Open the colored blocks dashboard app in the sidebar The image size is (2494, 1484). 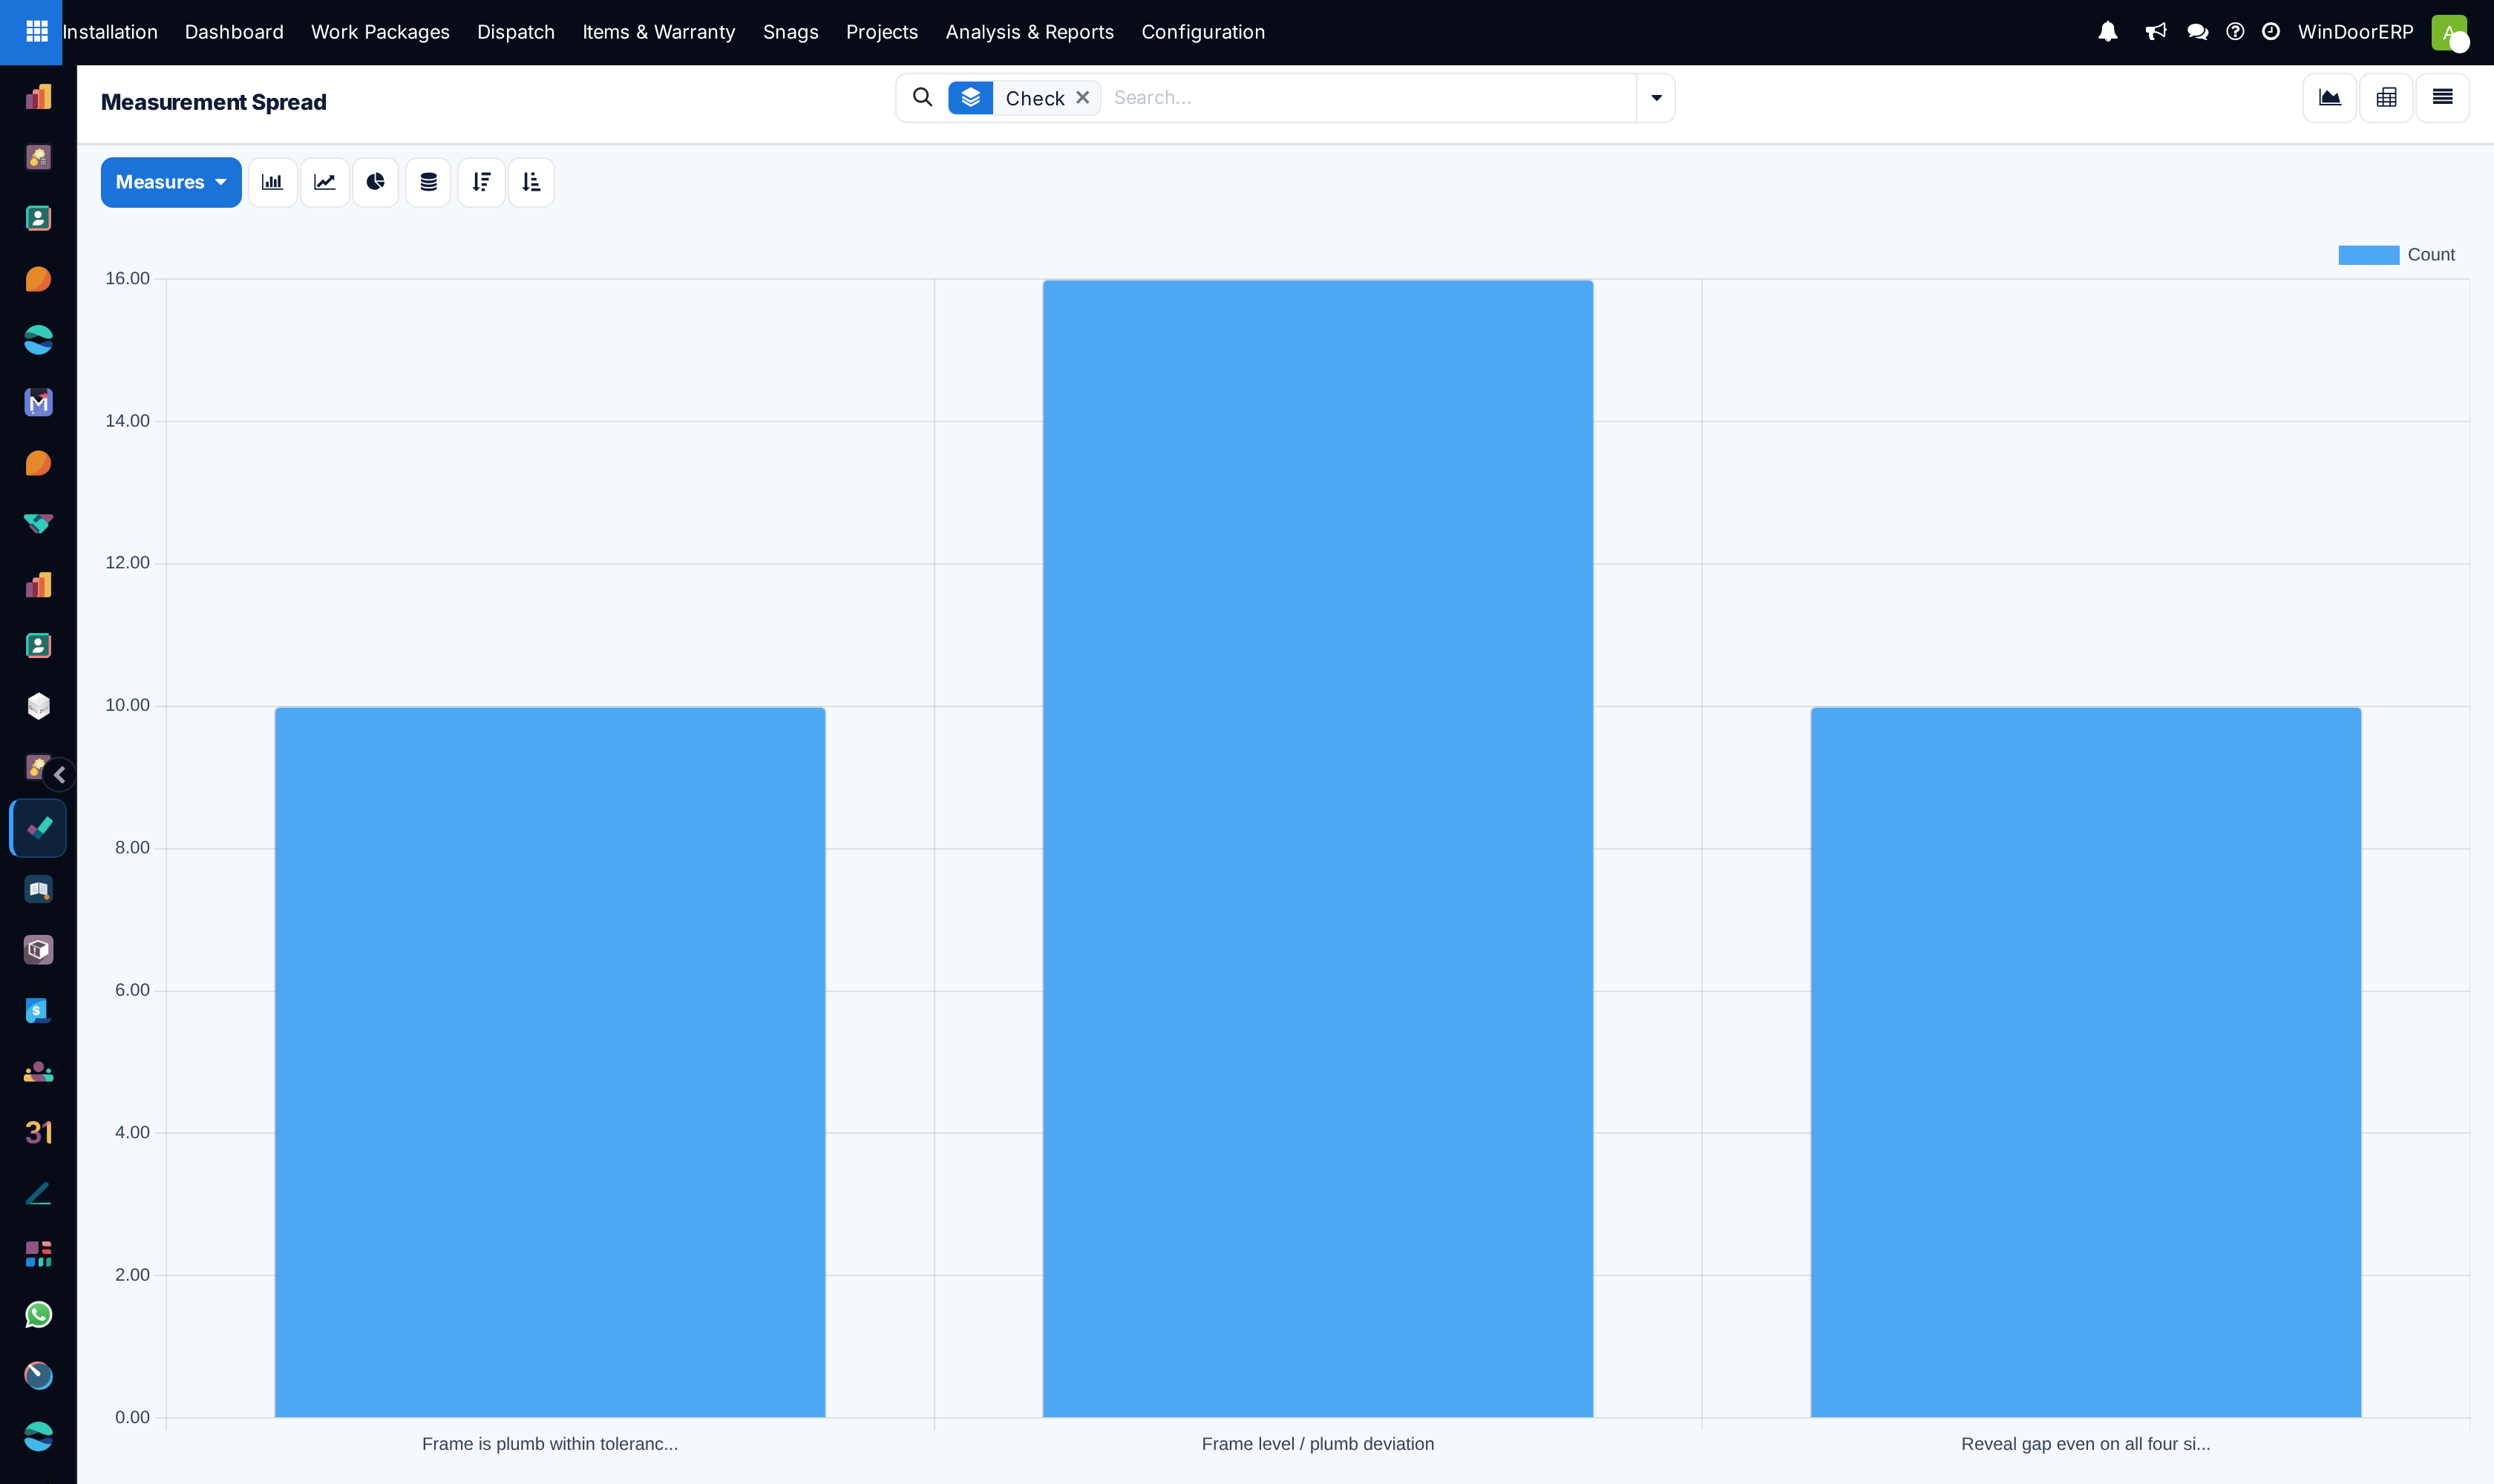(x=38, y=1254)
